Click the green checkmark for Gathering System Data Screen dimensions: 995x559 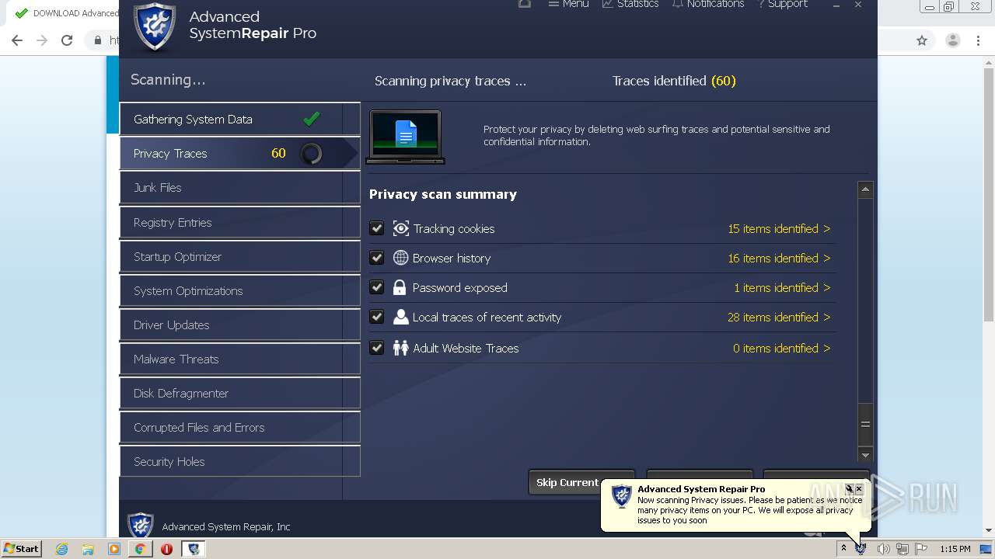312,119
